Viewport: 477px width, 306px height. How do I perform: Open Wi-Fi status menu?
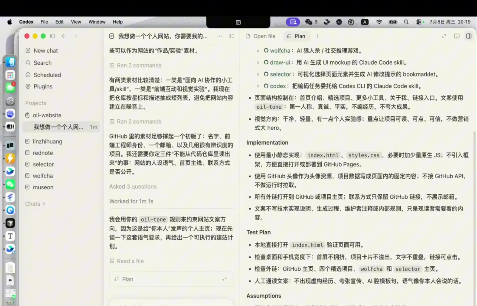point(379,22)
